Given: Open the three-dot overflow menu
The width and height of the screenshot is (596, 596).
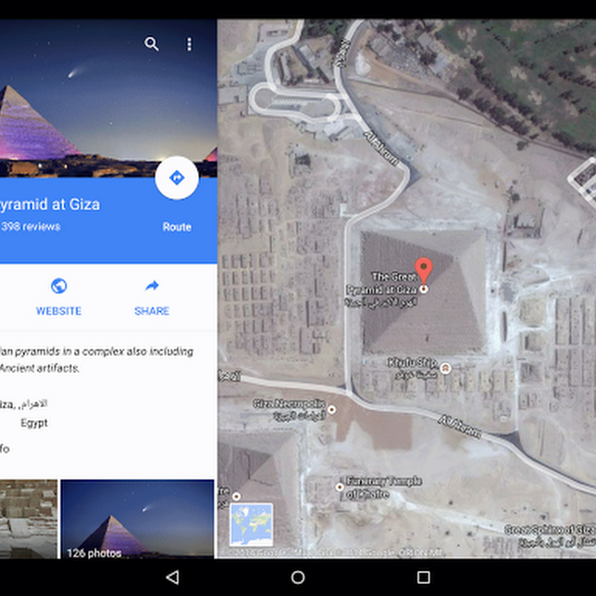Looking at the screenshot, I should tap(189, 44).
